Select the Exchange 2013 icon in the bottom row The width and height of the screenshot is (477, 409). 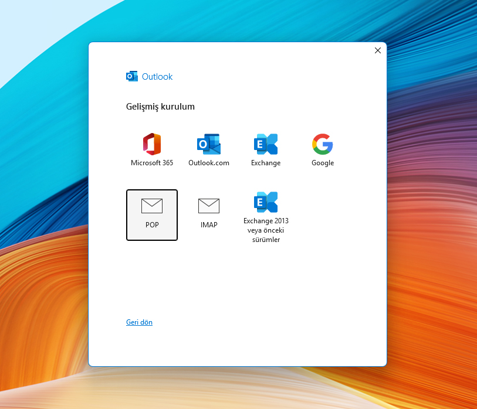click(x=266, y=202)
